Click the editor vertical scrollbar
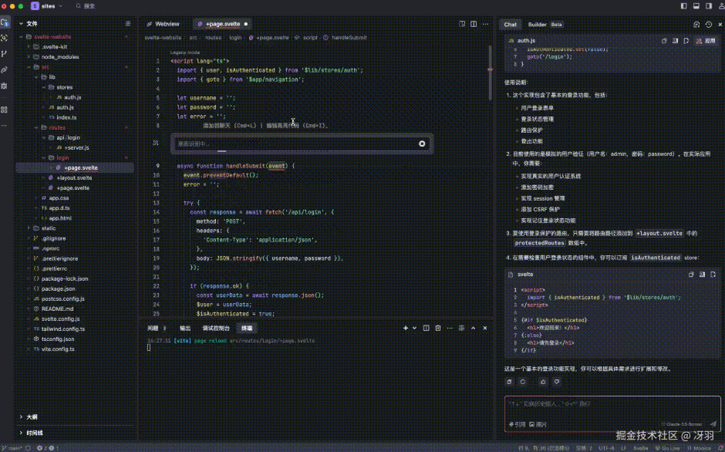 coord(490,72)
